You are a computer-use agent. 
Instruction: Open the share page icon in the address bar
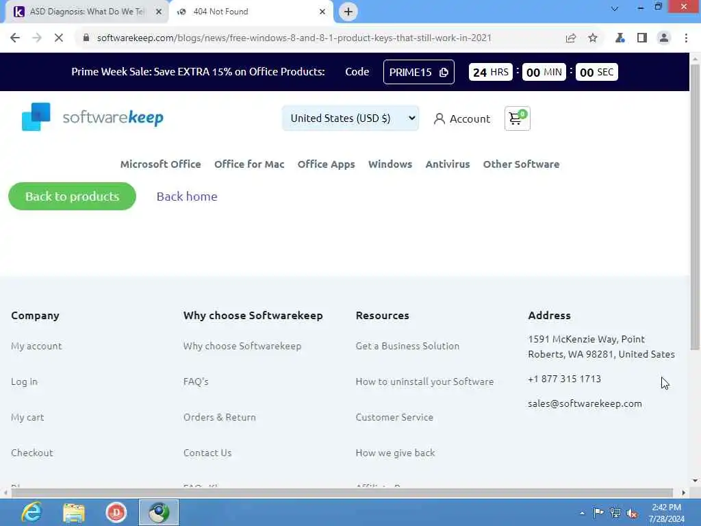[571, 38]
